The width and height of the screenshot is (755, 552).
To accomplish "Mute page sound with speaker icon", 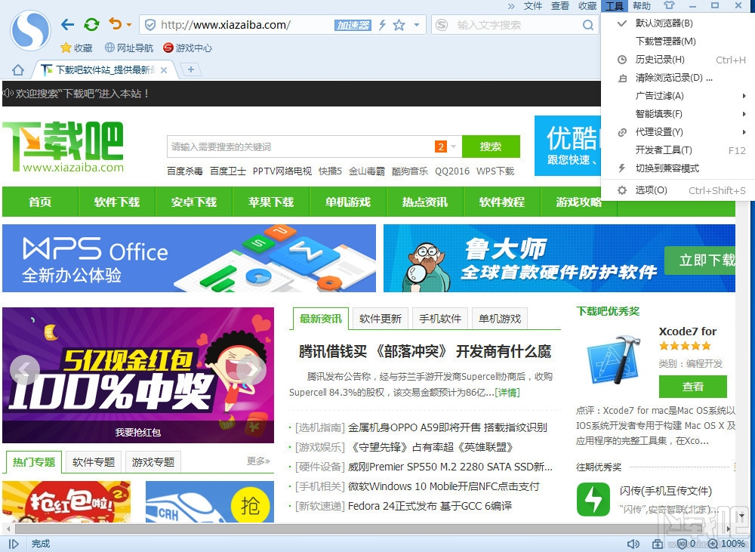I will pos(633,544).
